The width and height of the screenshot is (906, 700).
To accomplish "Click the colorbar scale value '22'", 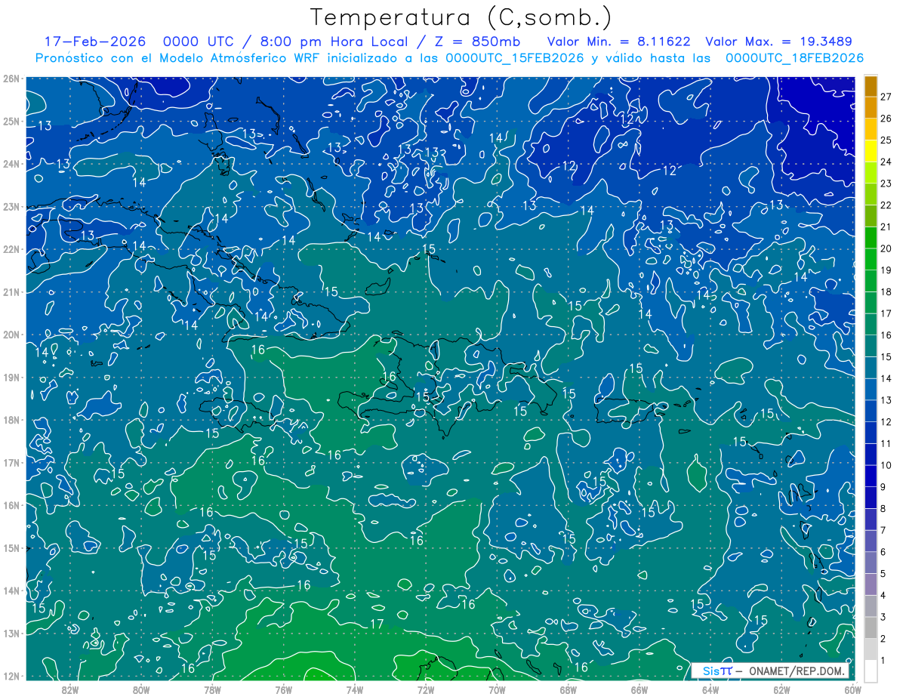I will click(886, 205).
